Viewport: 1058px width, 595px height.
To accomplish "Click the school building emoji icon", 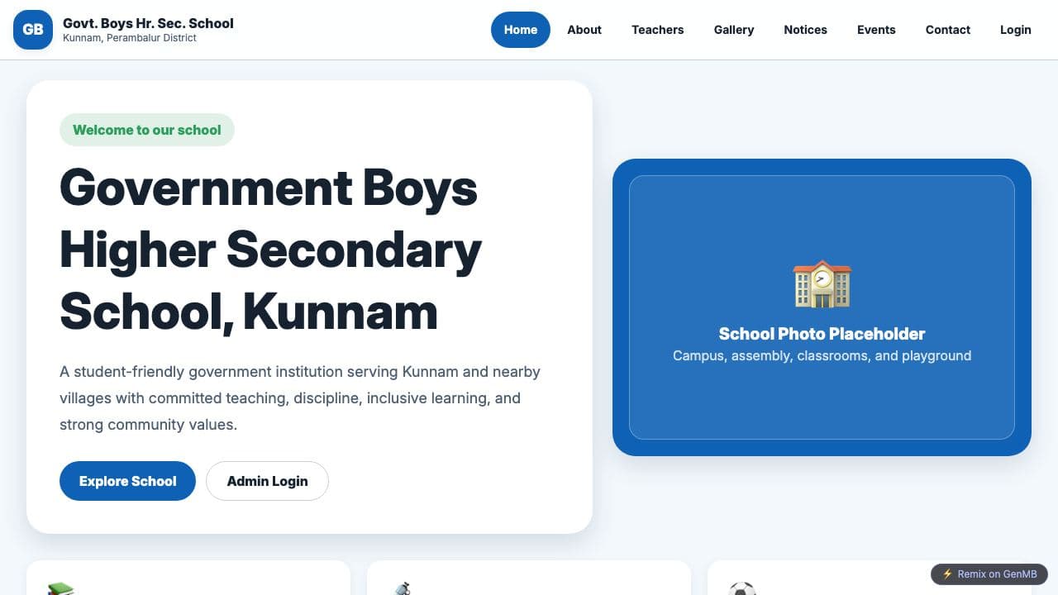I will tap(822, 284).
